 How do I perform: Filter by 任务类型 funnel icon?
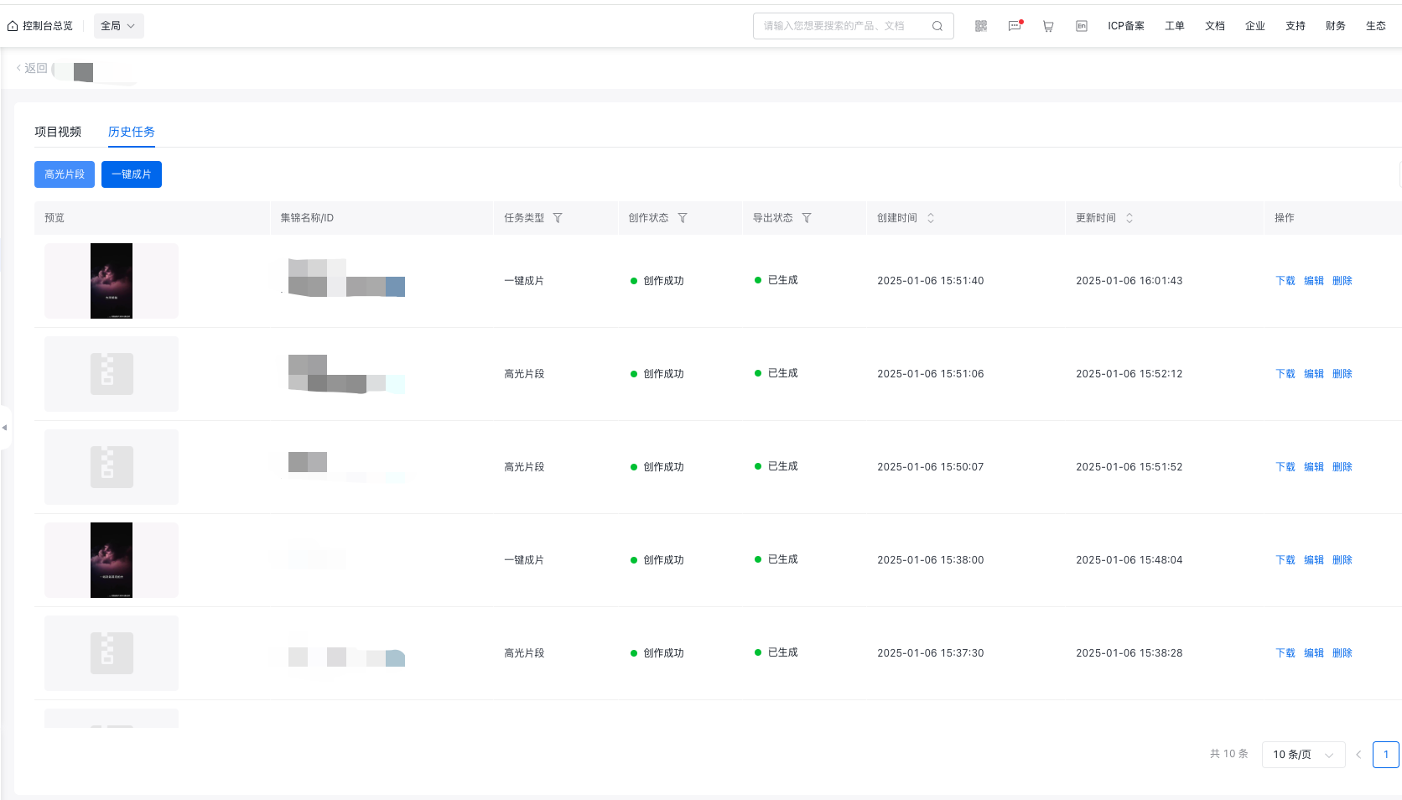coord(558,218)
